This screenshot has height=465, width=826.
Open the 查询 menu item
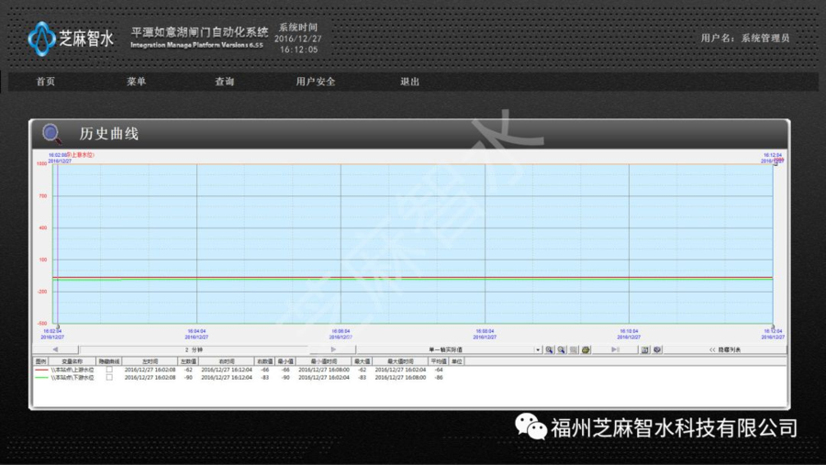tap(225, 82)
